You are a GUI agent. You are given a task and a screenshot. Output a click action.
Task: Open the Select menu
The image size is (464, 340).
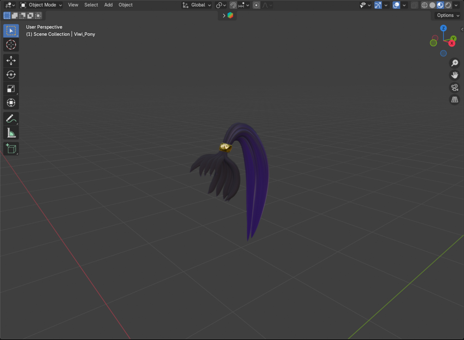91,5
